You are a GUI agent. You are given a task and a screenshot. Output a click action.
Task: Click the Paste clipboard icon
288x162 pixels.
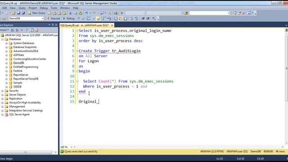[80, 13]
